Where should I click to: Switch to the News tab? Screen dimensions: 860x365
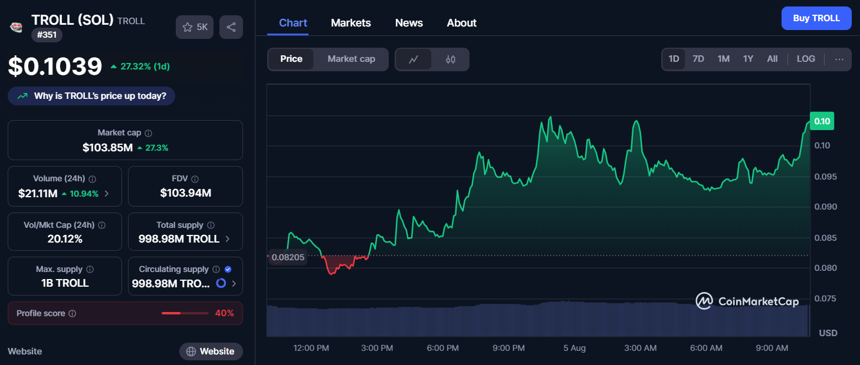409,23
